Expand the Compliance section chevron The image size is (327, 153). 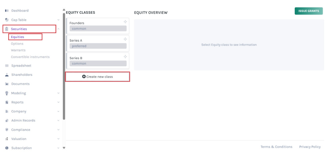58,130
